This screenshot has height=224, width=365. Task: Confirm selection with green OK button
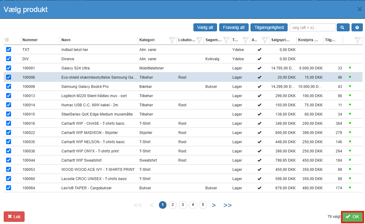pyautogui.click(x=352, y=217)
